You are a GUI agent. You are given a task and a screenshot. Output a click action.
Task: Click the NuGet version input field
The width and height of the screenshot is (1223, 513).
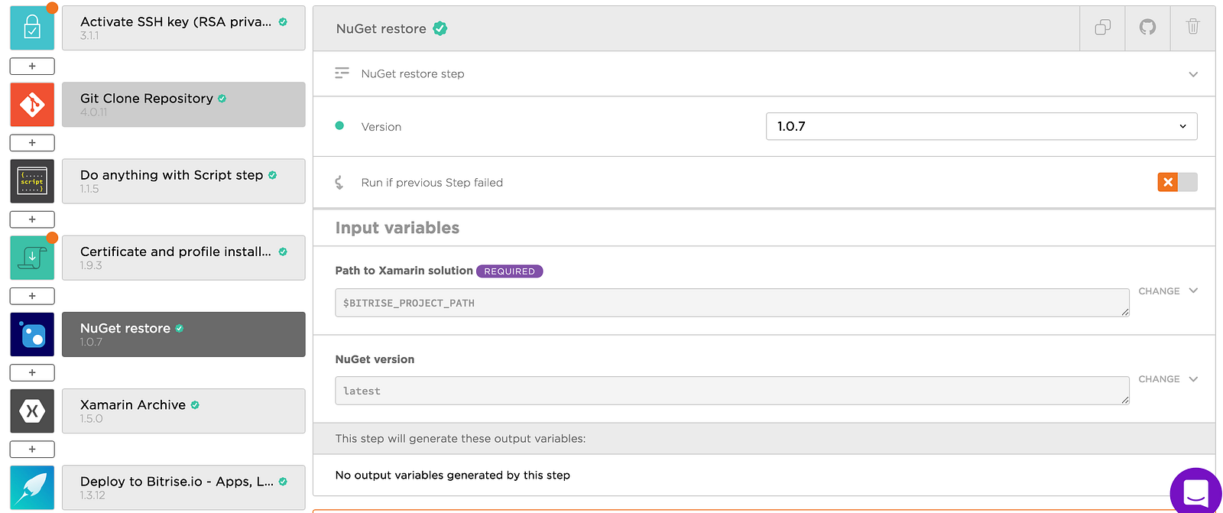click(x=732, y=391)
